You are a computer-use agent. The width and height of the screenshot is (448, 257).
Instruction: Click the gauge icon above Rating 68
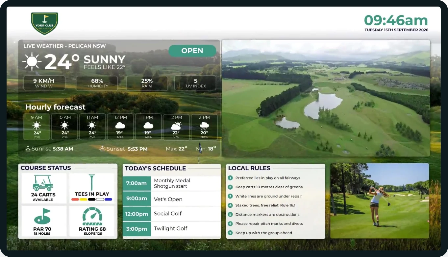coord(92,216)
